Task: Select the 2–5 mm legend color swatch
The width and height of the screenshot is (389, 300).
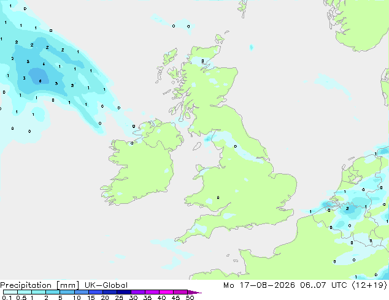Action: tap(53, 292)
